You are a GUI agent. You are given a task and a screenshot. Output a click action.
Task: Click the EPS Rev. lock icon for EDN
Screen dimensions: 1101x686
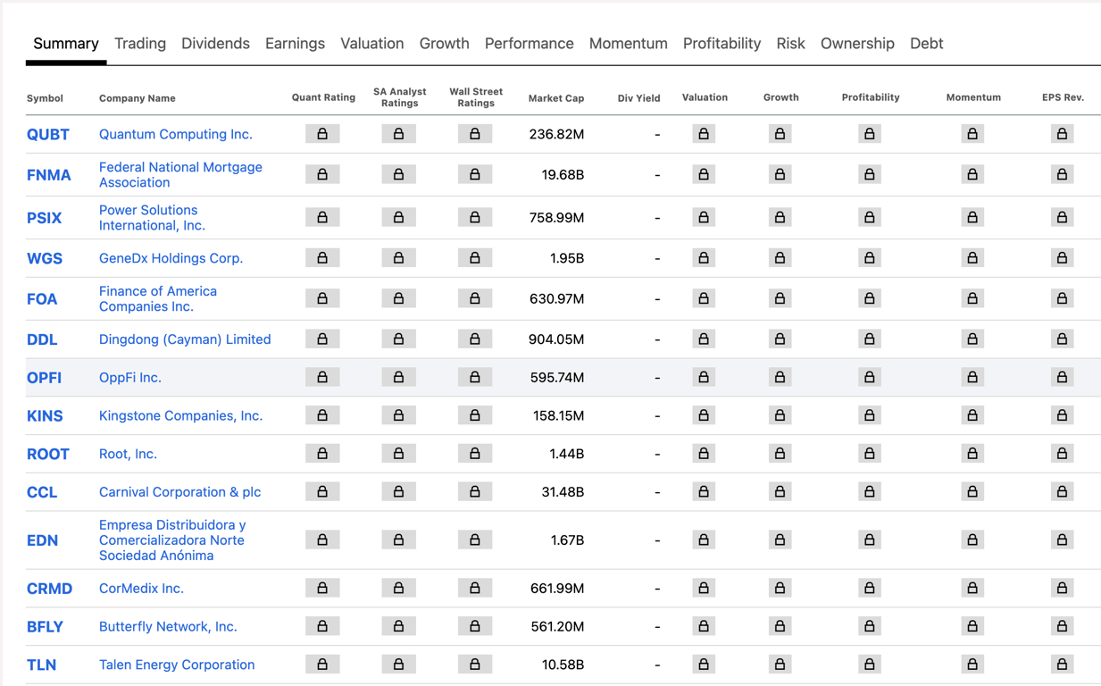[1062, 540]
